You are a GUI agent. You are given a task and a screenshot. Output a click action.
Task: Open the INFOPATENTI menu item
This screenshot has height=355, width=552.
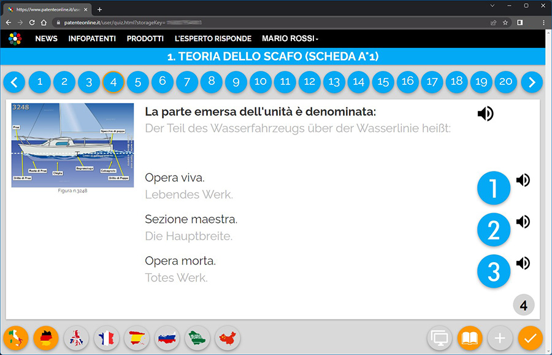click(x=92, y=38)
